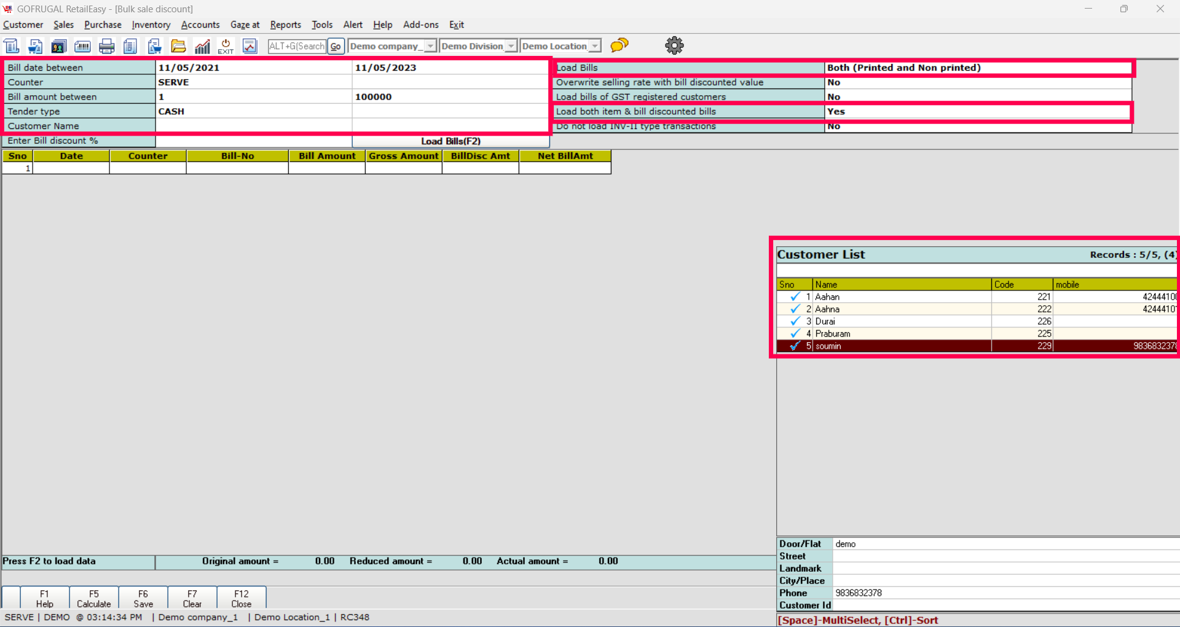This screenshot has width=1180, height=627.
Task: Toggle checkmark for customer Praburam
Action: (x=795, y=333)
